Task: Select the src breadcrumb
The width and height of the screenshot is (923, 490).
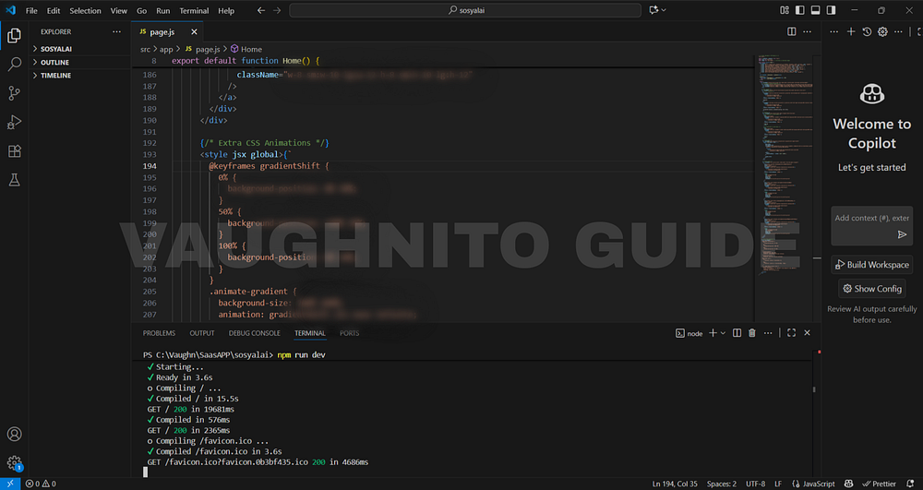Action: (x=145, y=50)
